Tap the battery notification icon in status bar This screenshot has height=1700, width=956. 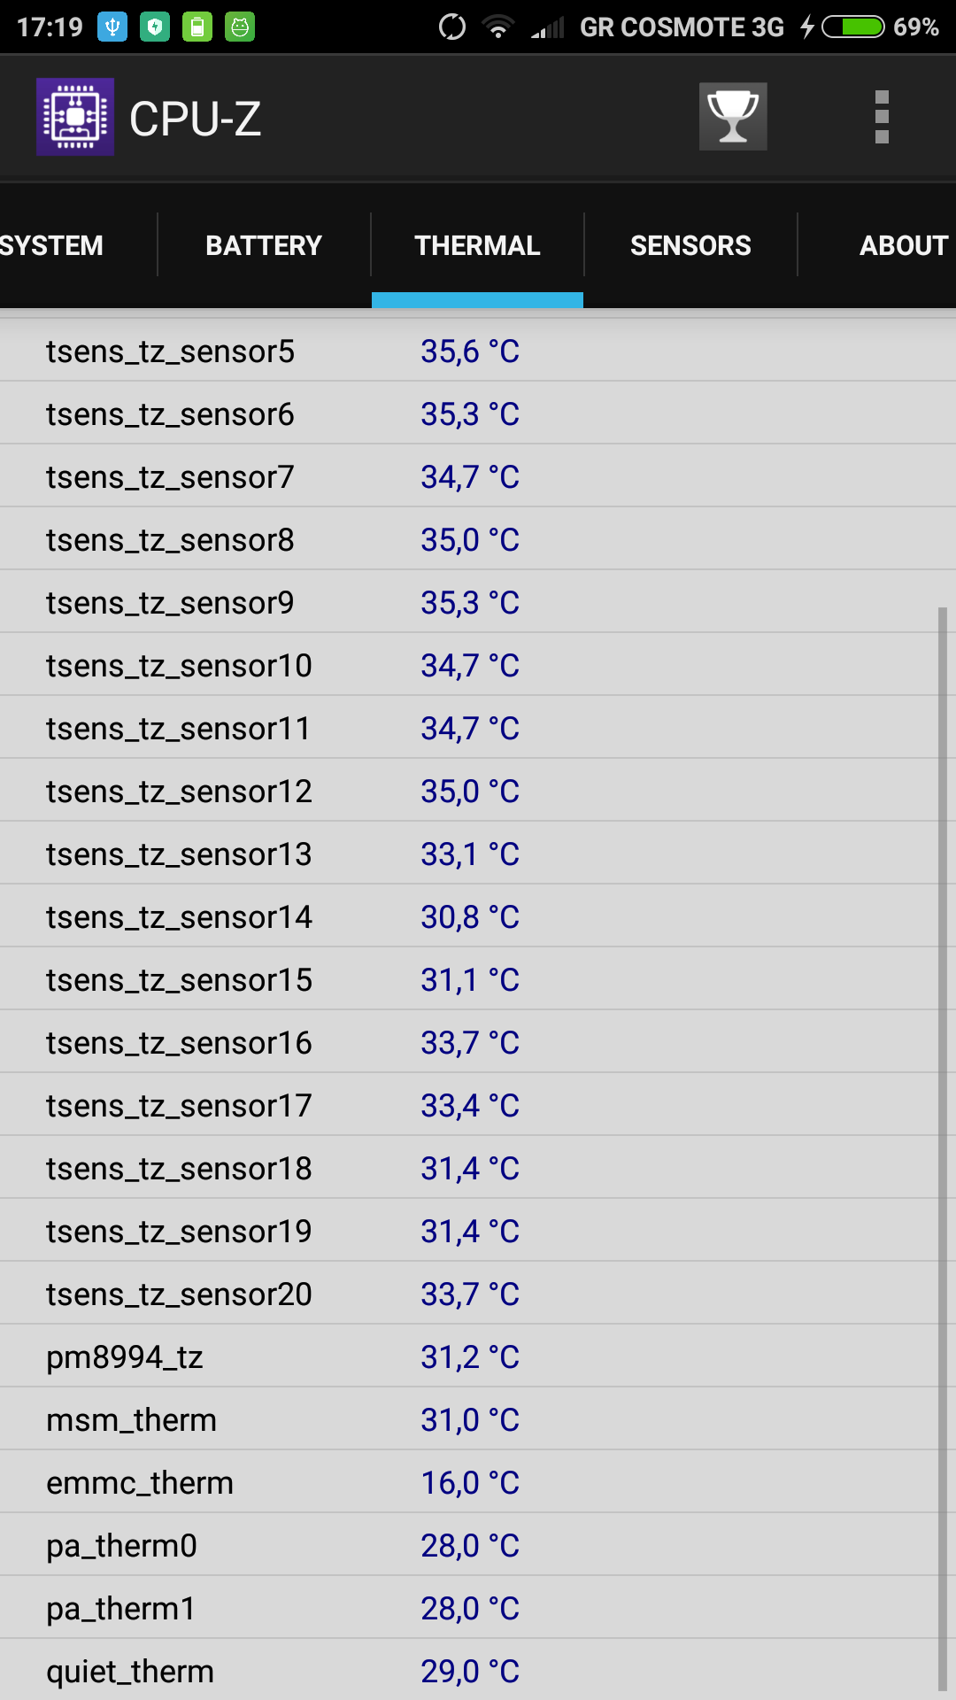point(197,27)
